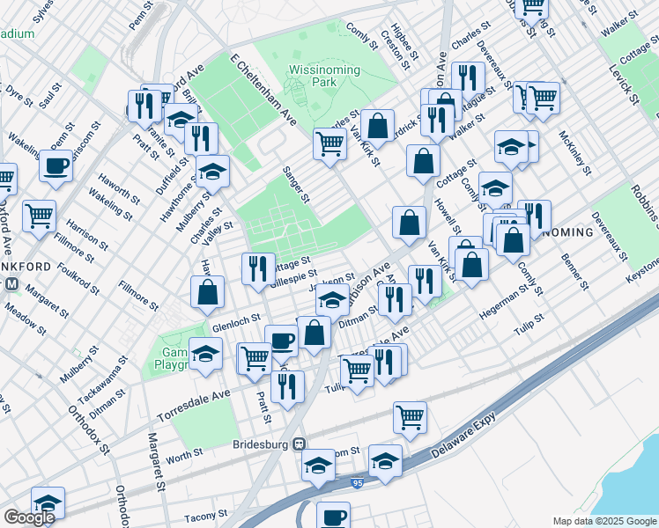Select the Sanger St label
Screen dimensions: 659x528
tap(296, 185)
